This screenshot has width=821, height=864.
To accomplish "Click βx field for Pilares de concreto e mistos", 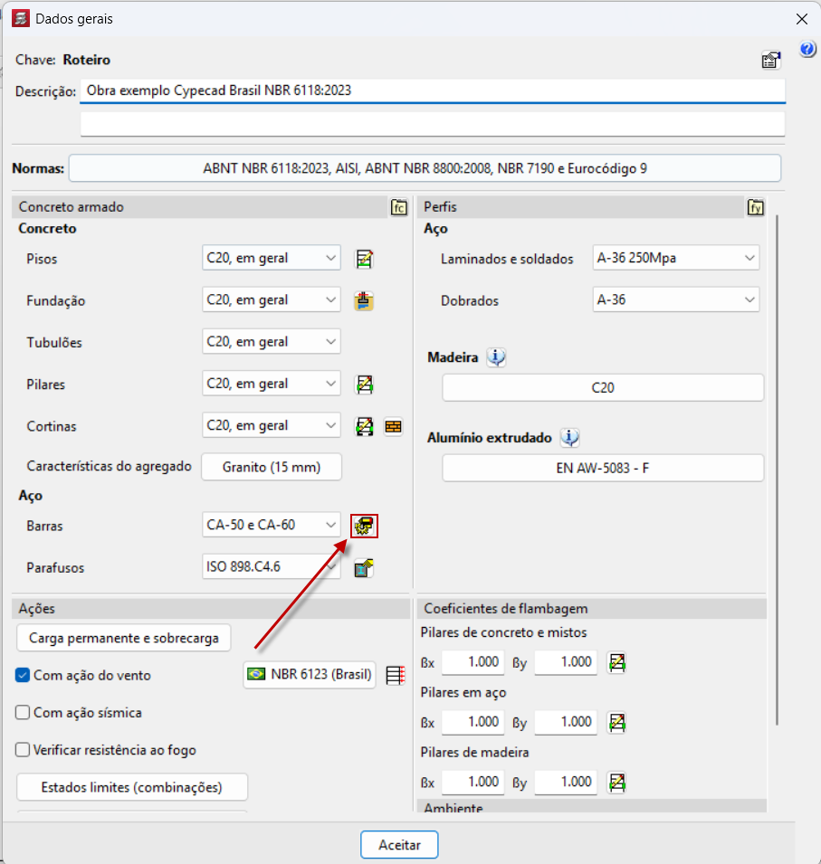I will coord(473,661).
